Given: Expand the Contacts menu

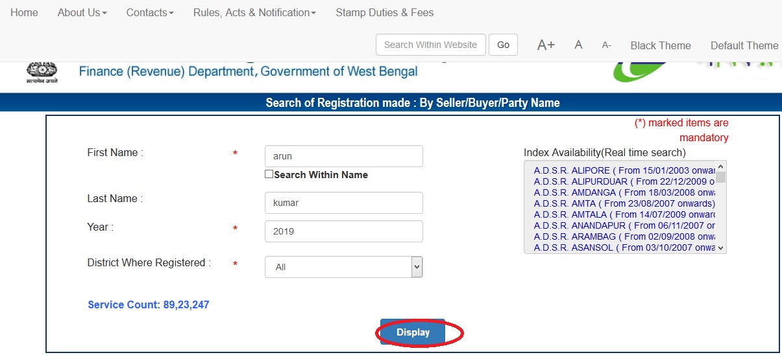Looking at the screenshot, I should coord(150,12).
